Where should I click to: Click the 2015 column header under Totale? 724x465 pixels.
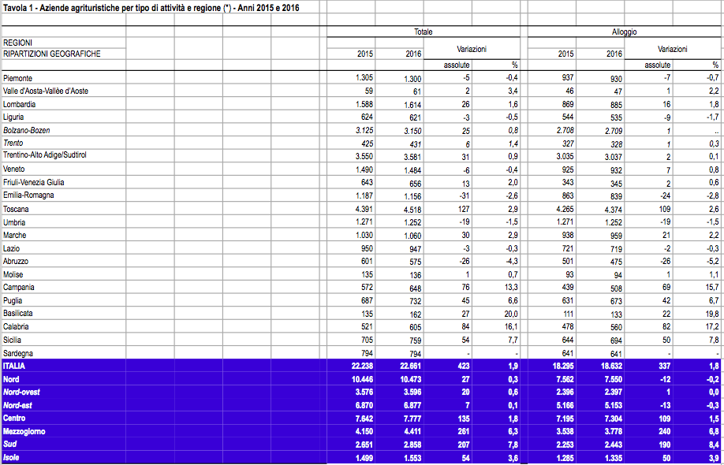pyautogui.click(x=365, y=54)
